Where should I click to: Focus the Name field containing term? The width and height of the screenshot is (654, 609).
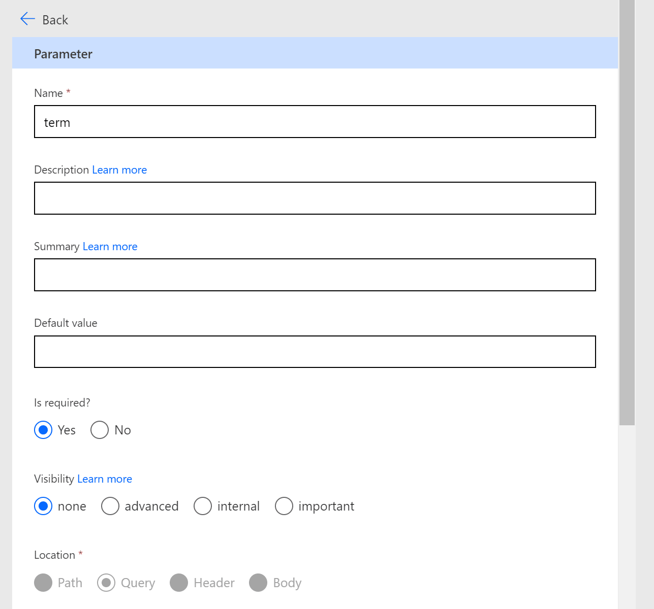(315, 121)
